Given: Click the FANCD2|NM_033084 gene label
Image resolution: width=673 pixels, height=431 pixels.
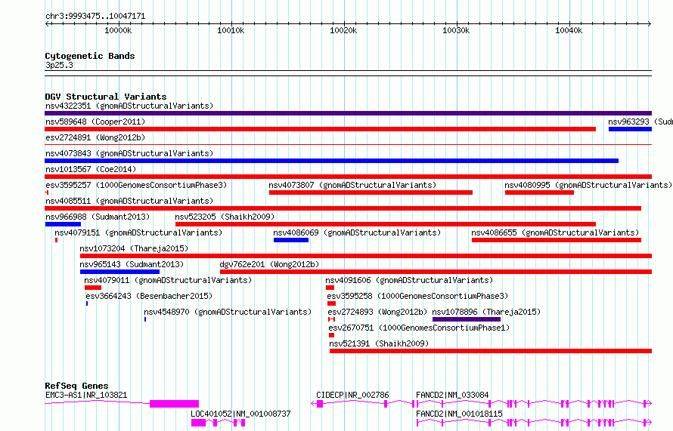Looking at the screenshot, I should (452, 395).
